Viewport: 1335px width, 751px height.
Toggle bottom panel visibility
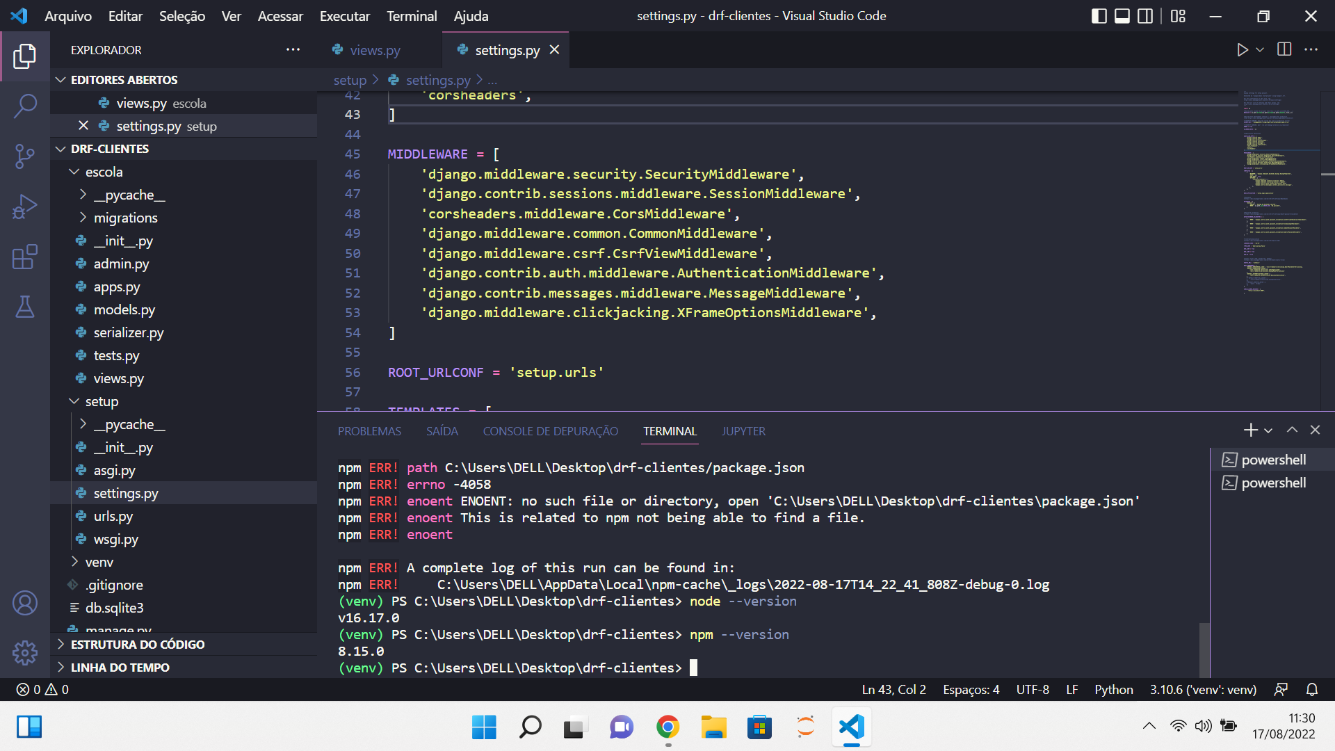(x=1122, y=16)
